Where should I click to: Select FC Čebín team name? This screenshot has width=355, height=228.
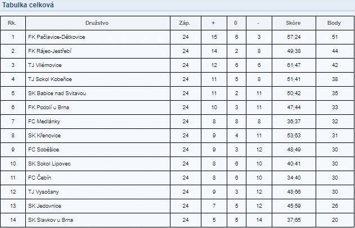pyautogui.click(x=39, y=178)
